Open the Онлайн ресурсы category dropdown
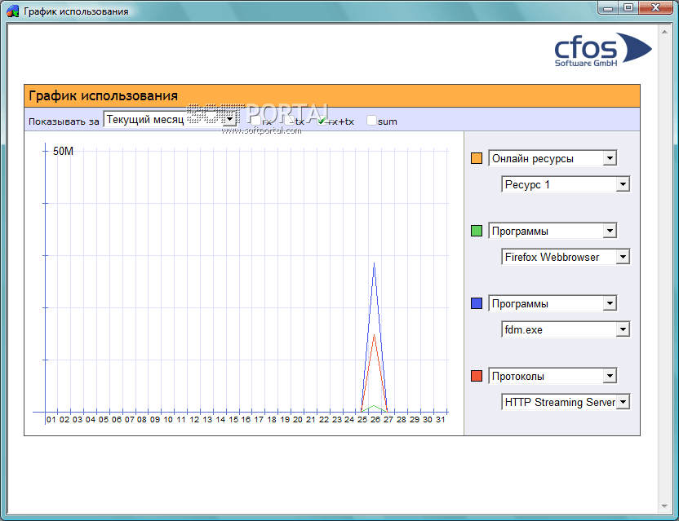Image resolution: width=679 pixels, height=521 pixels. coord(553,158)
